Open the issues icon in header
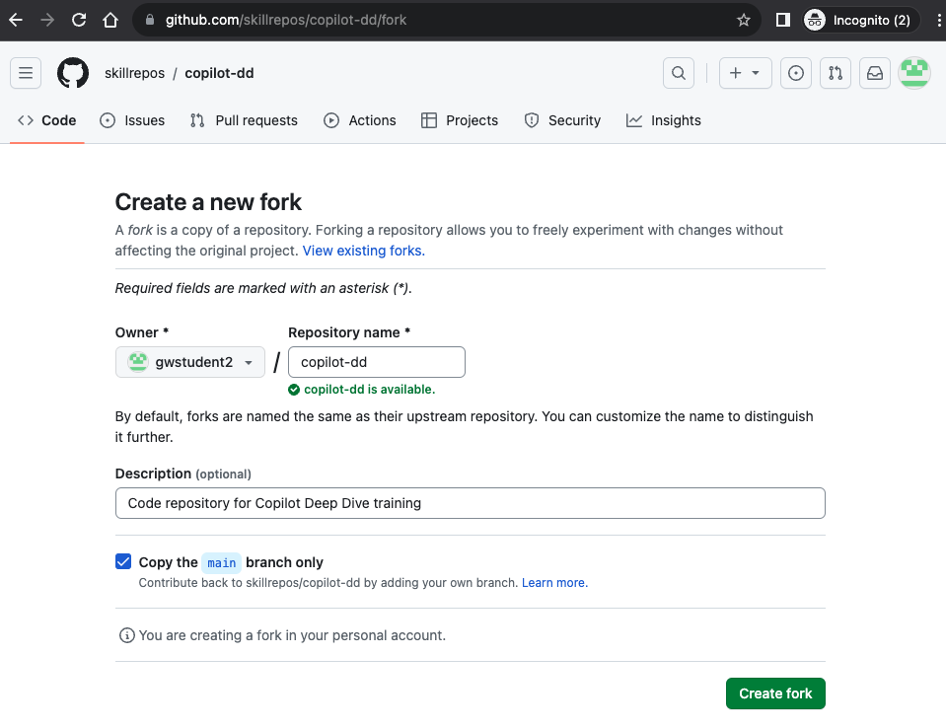 tap(796, 73)
